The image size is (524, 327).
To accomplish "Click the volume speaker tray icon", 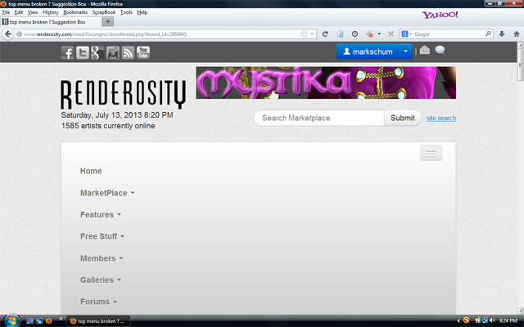I will coord(492,320).
